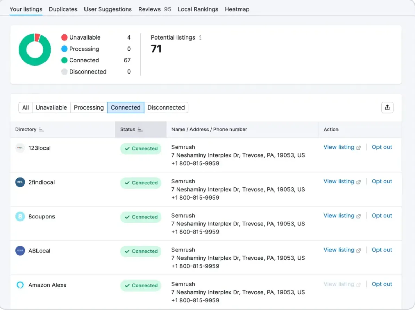Click the red Unavailable legend dot
The image size is (415, 310).
point(64,37)
